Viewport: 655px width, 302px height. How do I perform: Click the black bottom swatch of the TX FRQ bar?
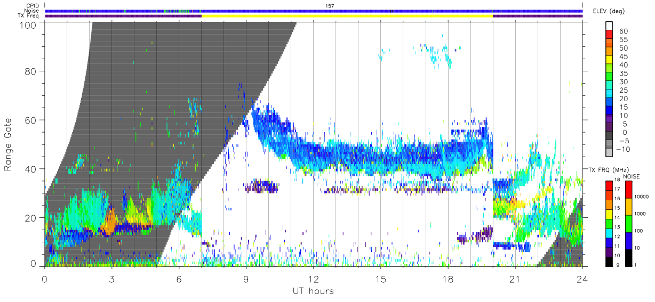(x=609, y=261)
